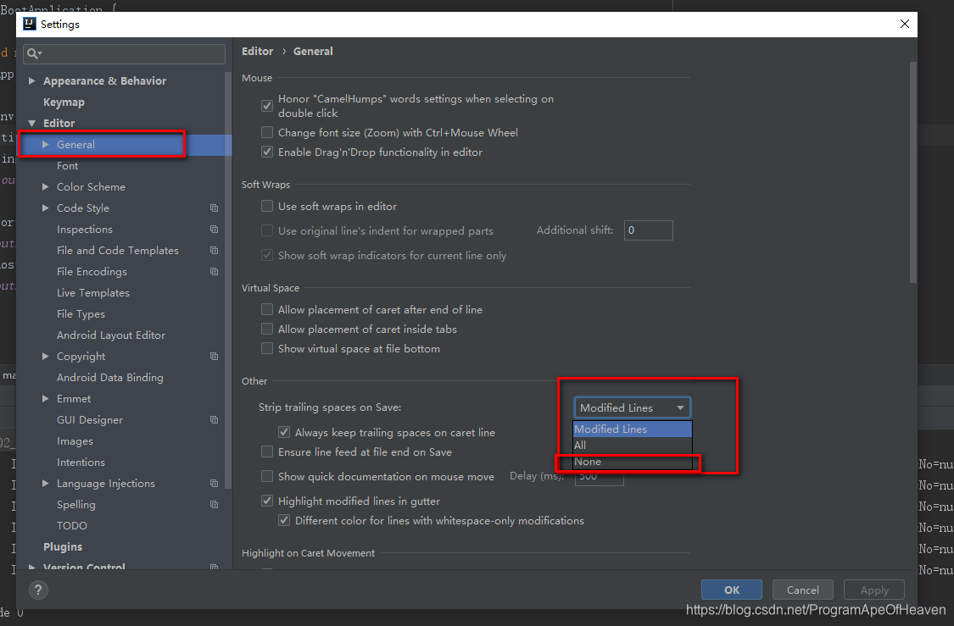This screenshot has width=954, height=626.
Task: Open Android Layout Editor settings
Action: (x=111, y=335)
